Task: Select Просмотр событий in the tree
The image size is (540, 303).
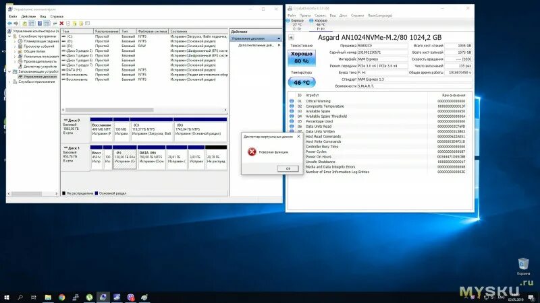Action: (39, 46)
